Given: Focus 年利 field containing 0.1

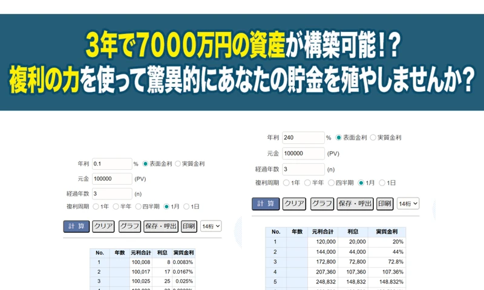Looking at the screenshot, I should [112, 164].
